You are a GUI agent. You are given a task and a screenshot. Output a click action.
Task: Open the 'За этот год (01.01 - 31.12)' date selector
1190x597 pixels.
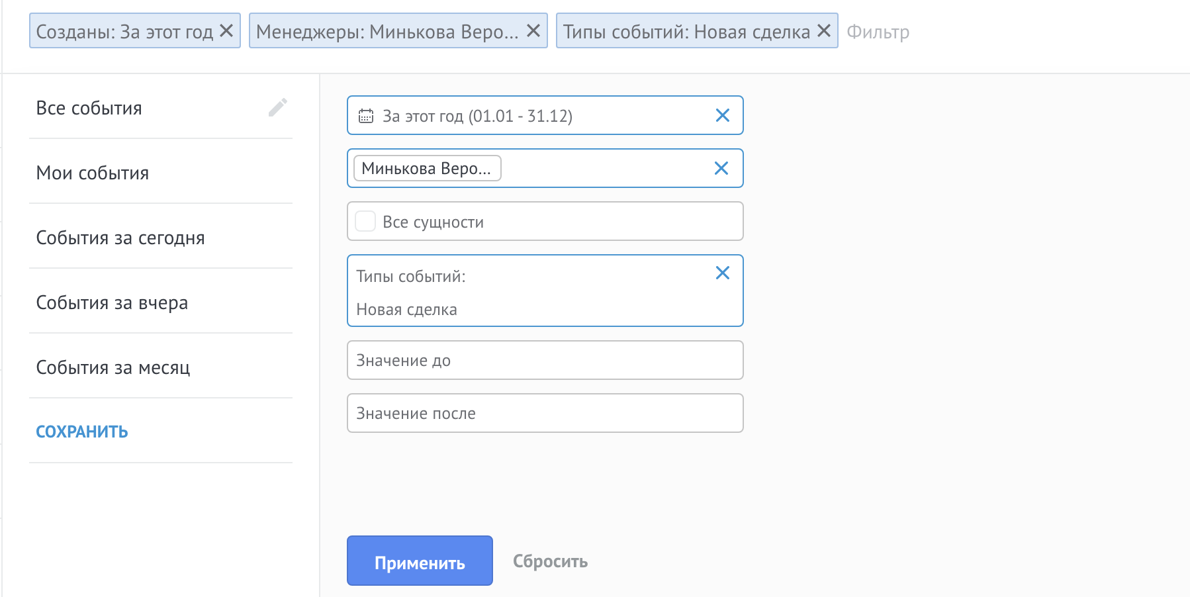tap(545, 115)
